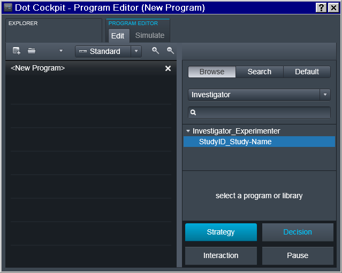Image resolution: width=342 pixels, height=273 pixels.
Task: Click the help question mark button
Action: pos(321,8)
